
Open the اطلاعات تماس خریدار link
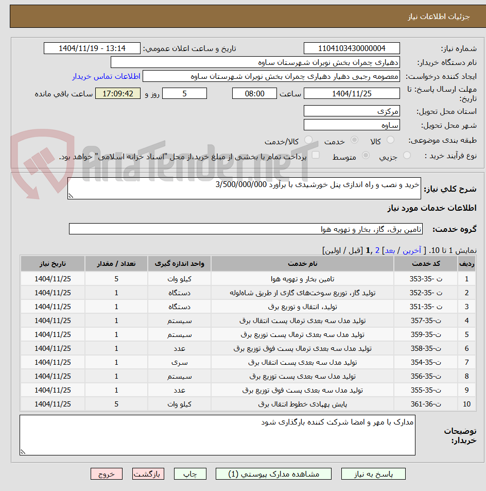tap(107, 77)
